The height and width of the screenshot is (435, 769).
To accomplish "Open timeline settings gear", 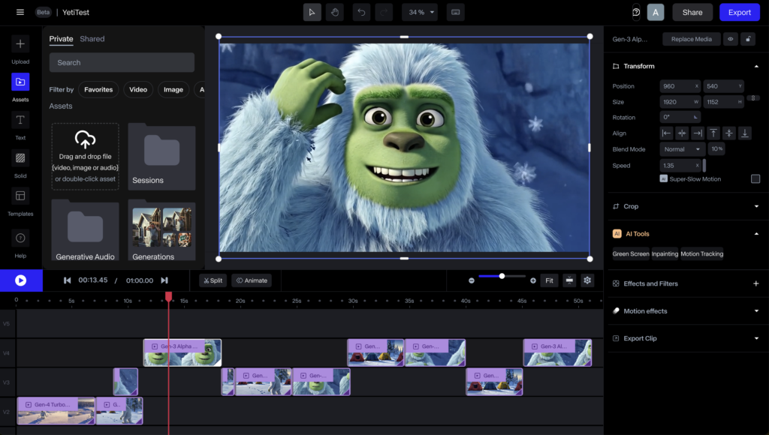I will [x=587, y=280].
